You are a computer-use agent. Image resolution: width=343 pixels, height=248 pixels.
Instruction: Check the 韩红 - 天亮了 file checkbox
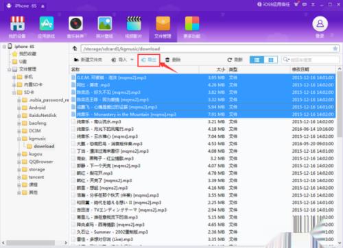73,181
